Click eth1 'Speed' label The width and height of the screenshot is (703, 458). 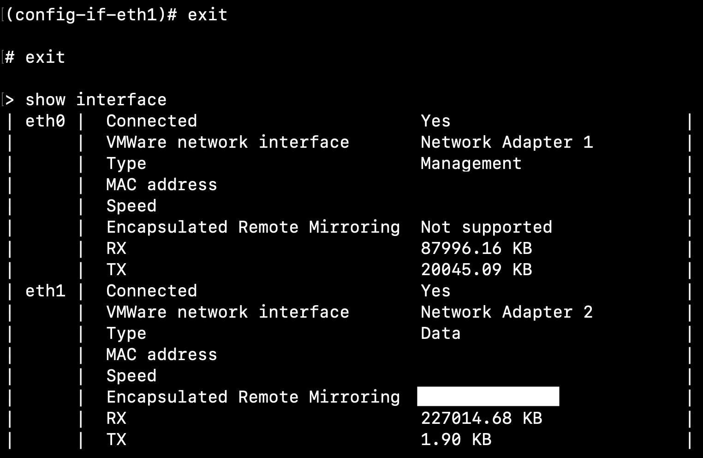pos(131,376)
